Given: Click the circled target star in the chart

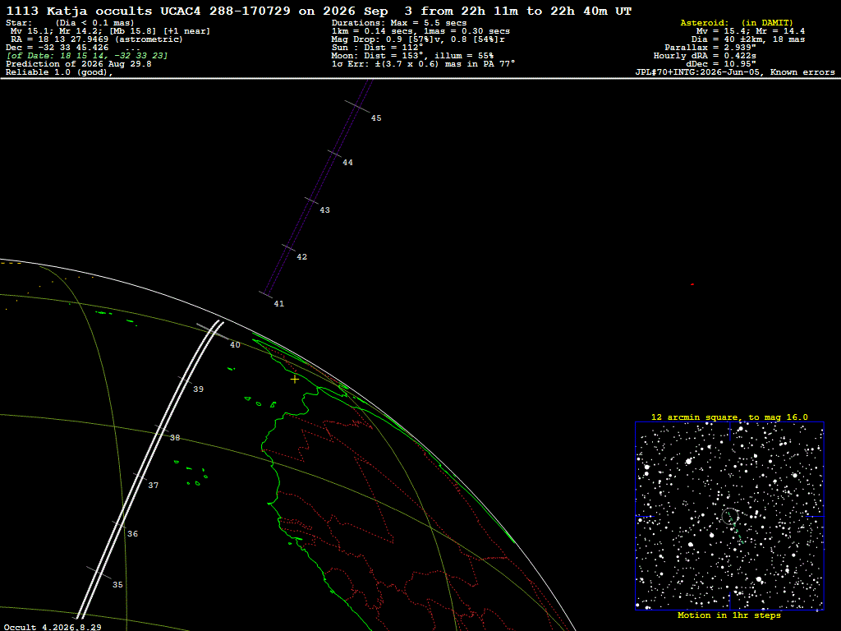Looking at the screenshot, I should 729,516.
